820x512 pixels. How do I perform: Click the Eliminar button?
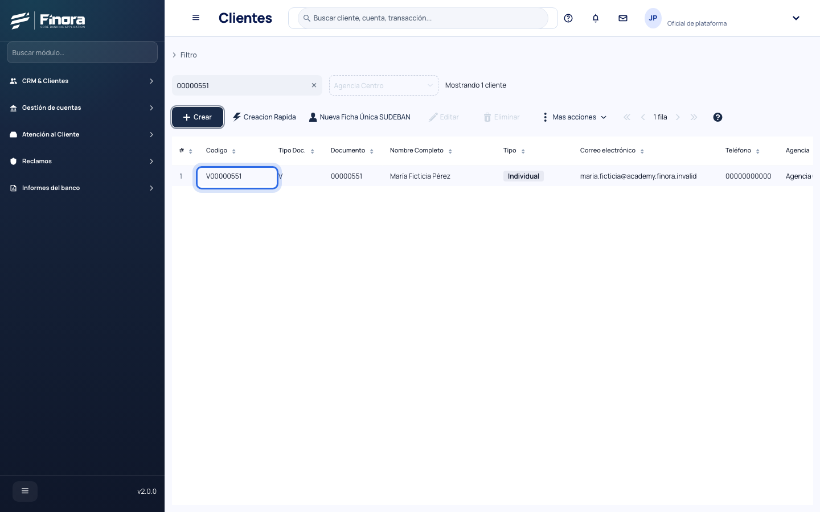tap(502, 117)
